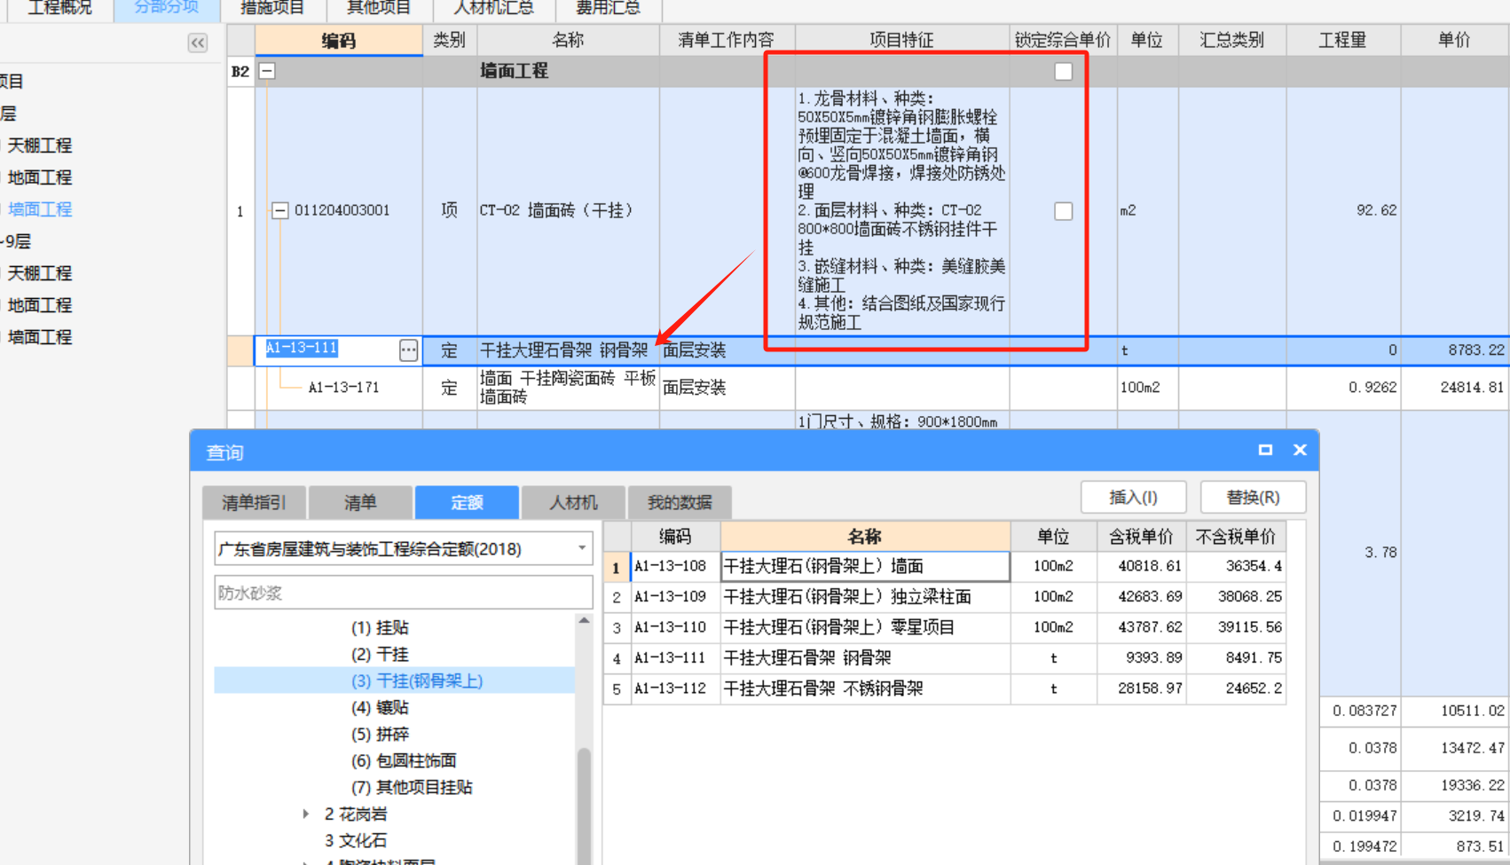Select 地面工程 under the -9层 group
Image resolution: width=1510 pixels, height=865 pixels.
click(x=40, y=305)
